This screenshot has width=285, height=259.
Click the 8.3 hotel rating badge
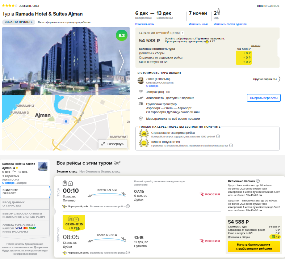point(122,35)
